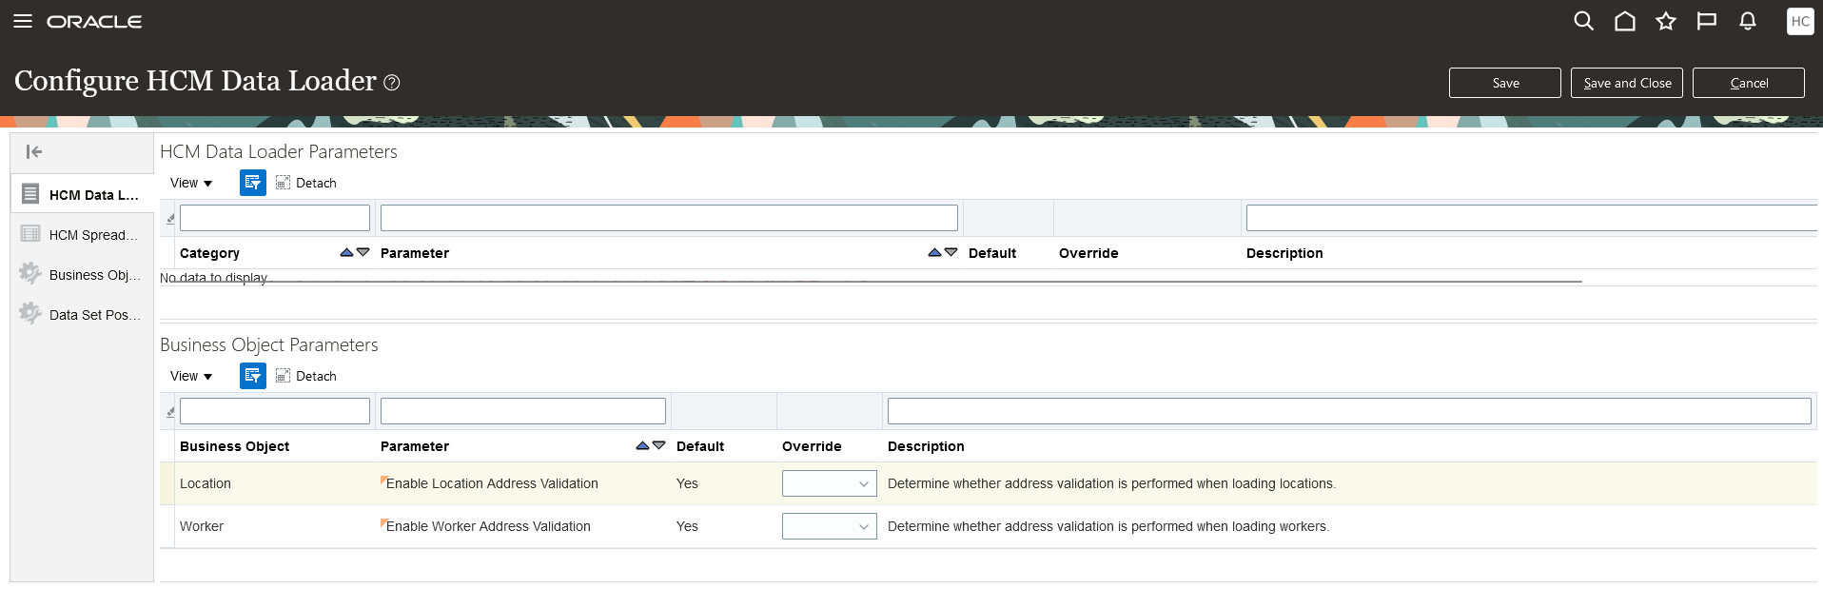Click Default value Yes in Location row
Image resolution: width=1823 pixels, height=589 pixels.
pyautogui.click(x=687, y=483)
